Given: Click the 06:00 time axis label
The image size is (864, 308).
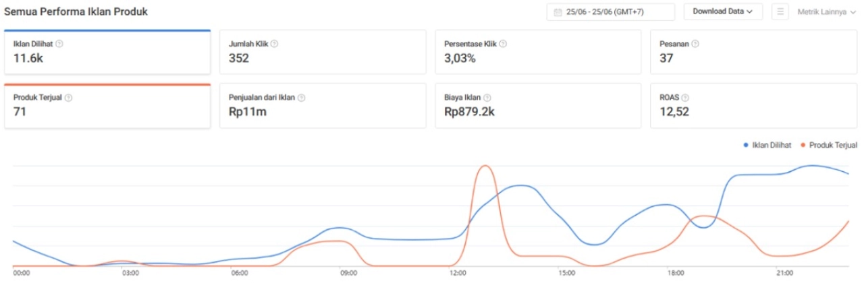Looking at the screenshot, I should (240, 273).
